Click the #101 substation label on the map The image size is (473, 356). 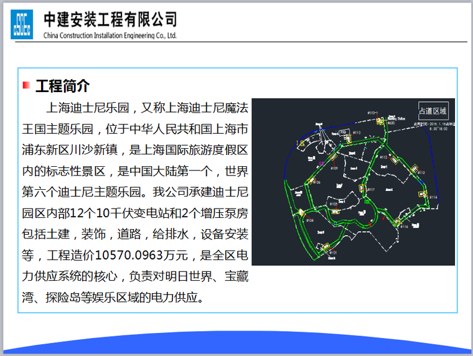tap(333, 253)
